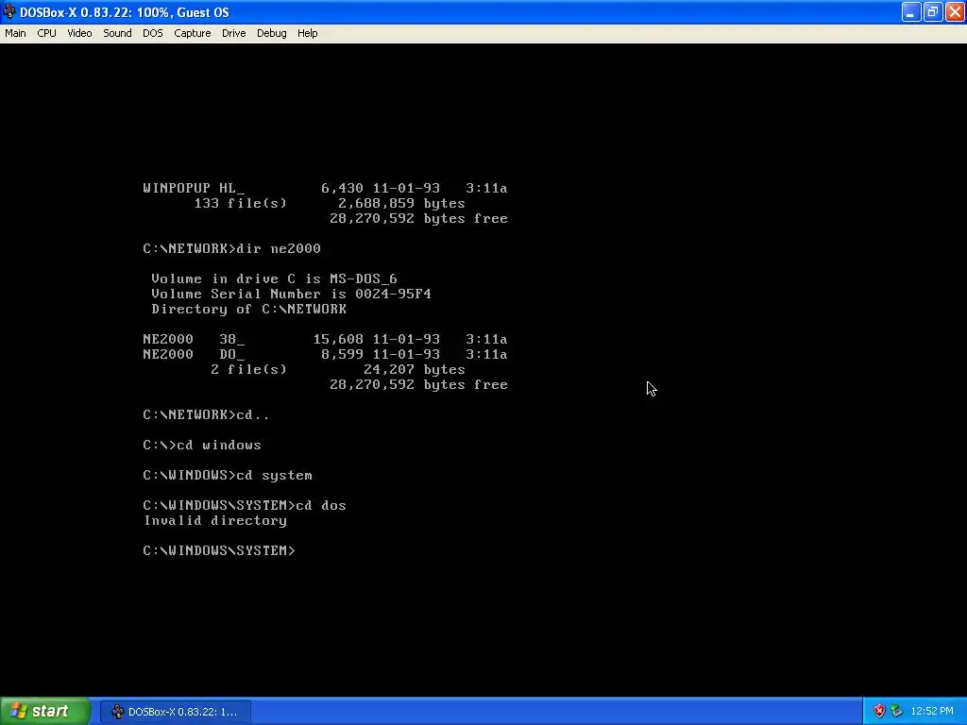Viewport: 967px width, 725px height.
Task: Open the Windows Start menu
Action: [45, 711]
